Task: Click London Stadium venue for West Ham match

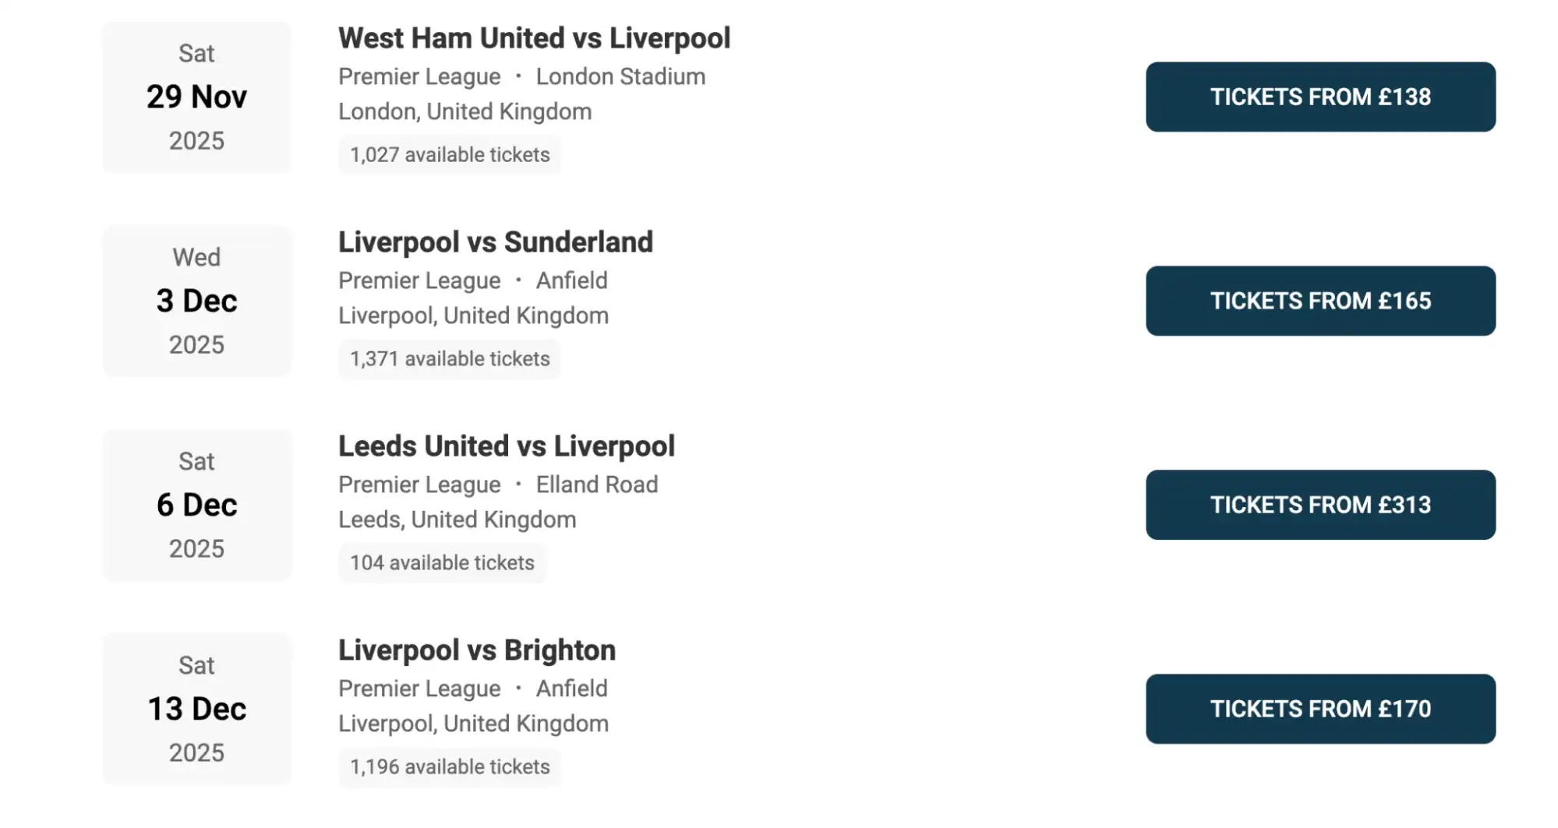Action: 620,76
